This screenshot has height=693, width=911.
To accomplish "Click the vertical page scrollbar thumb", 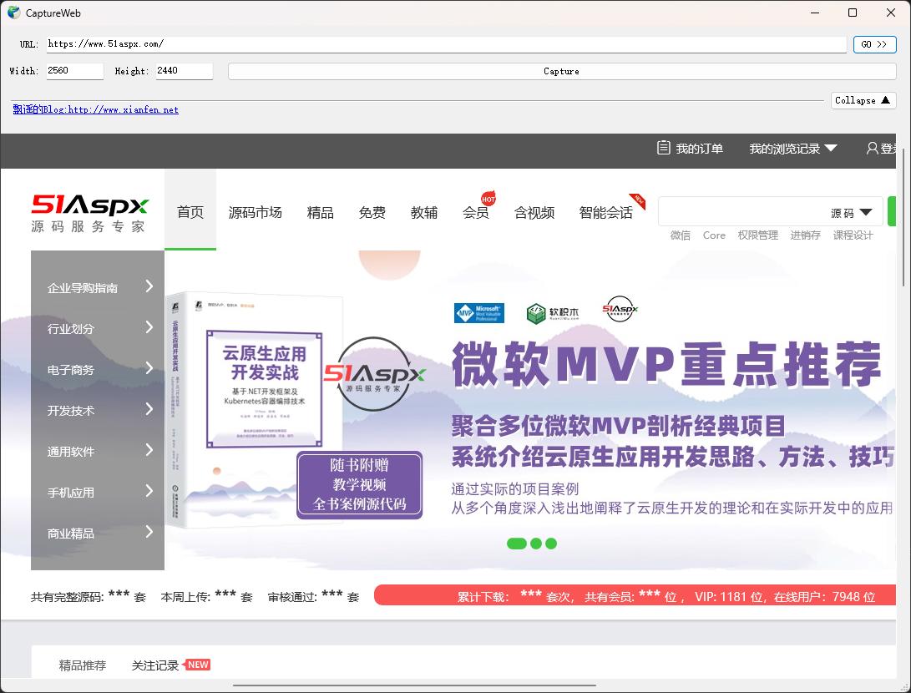I will tap(903, 217).
